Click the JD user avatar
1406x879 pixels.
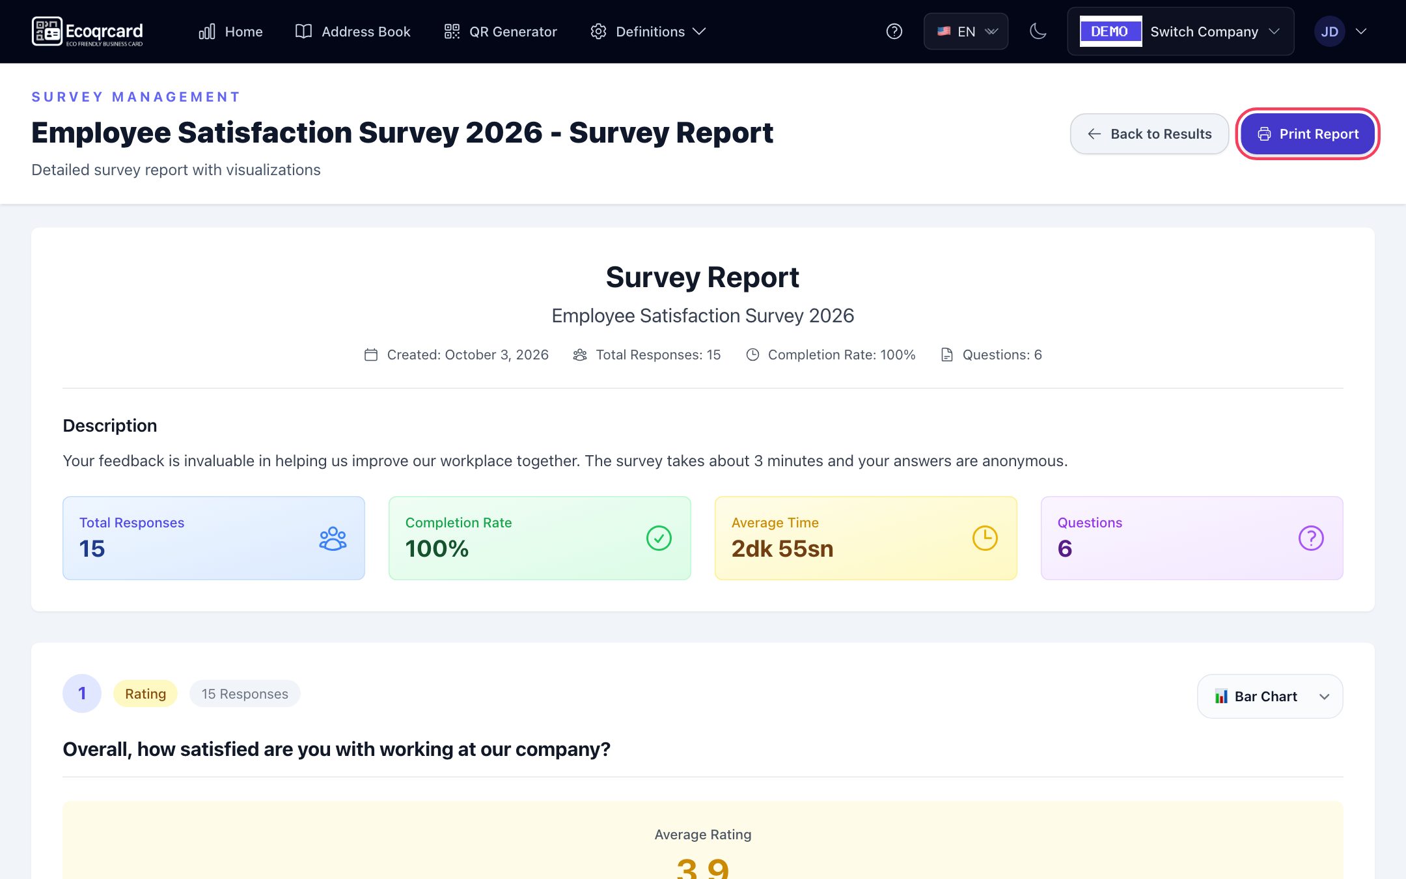pos(1329,31)
